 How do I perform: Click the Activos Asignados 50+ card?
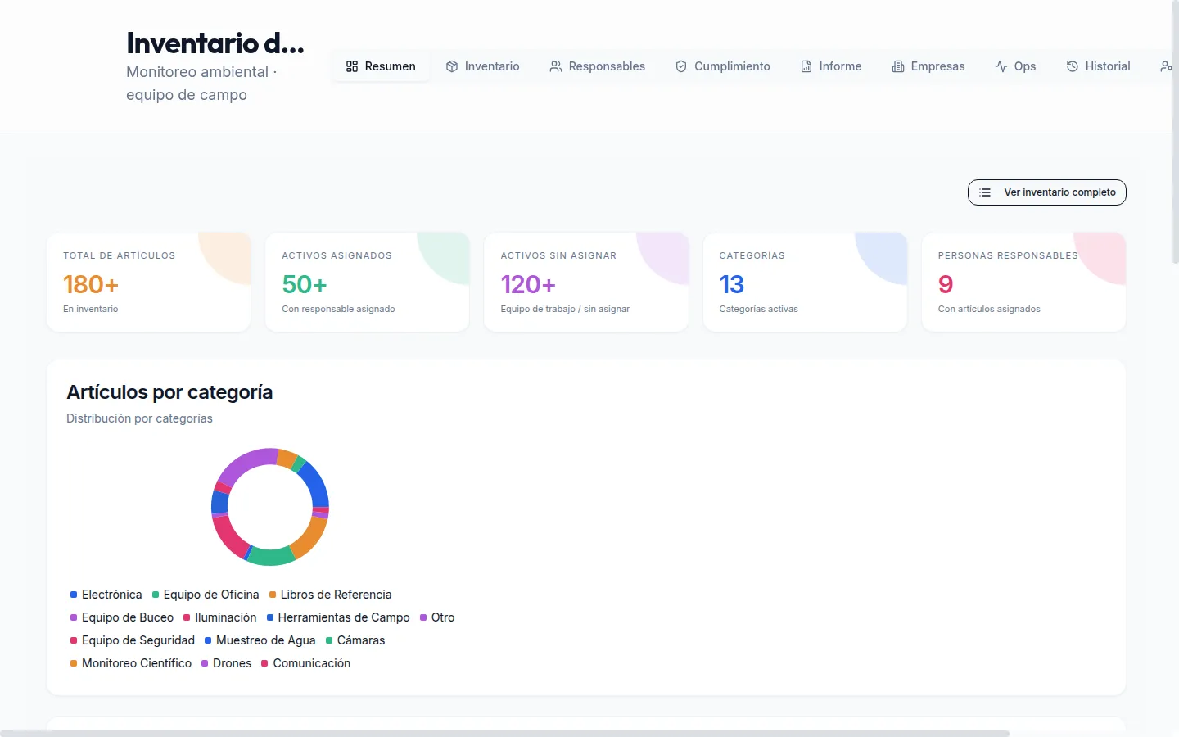coord(368,283)
